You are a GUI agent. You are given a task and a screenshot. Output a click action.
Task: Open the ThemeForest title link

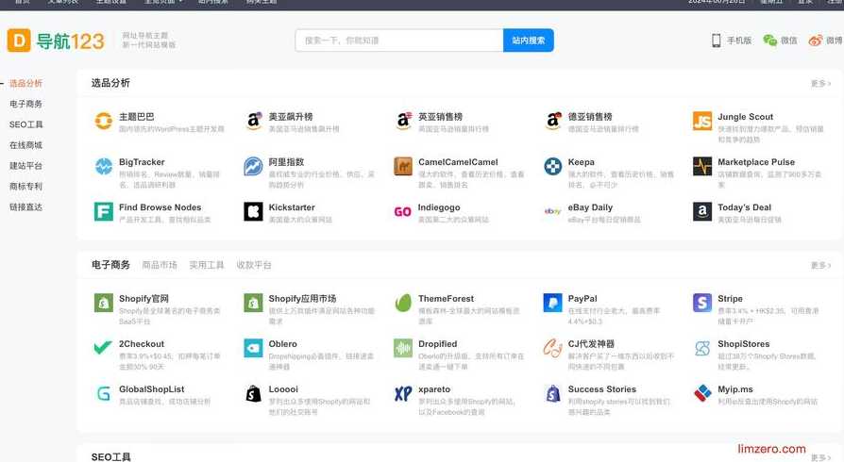(447, 299)
